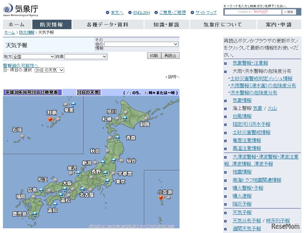304x233 pixels.
Task: Expand the その他の情報 dropdown
Action: [x=141, y=44]
